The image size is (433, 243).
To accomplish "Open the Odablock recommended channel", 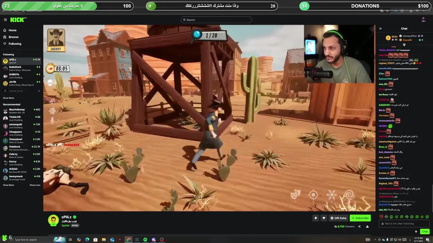I will click(x=22, y=148).
